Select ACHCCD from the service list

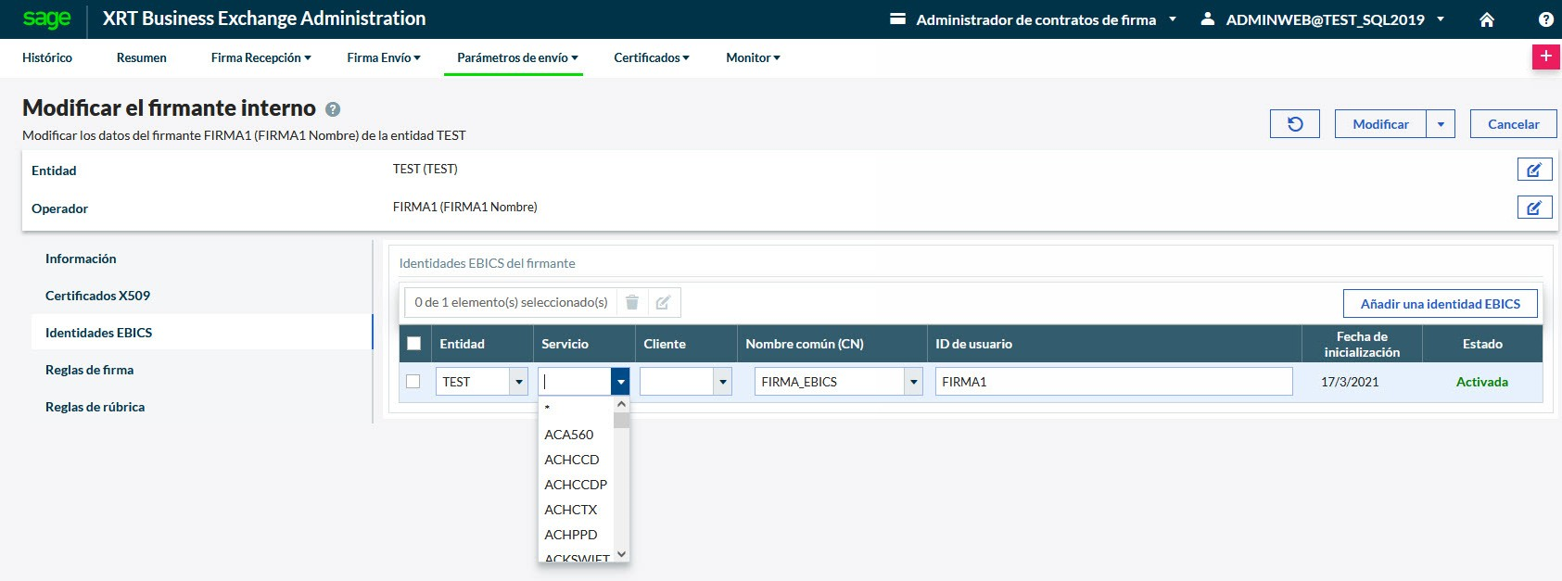(572, 460)
